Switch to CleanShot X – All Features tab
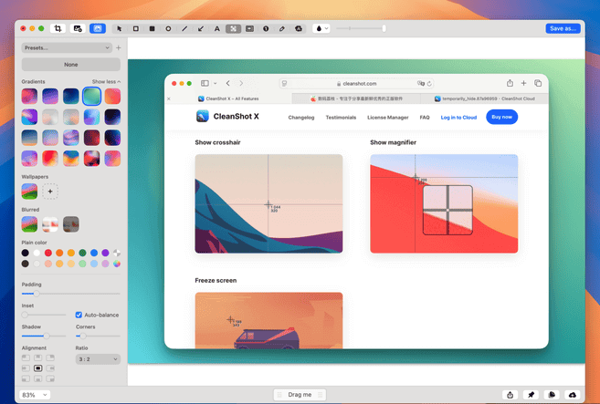Image resolution: width=600 pixels, height=404 pixels. click(228, 98)
